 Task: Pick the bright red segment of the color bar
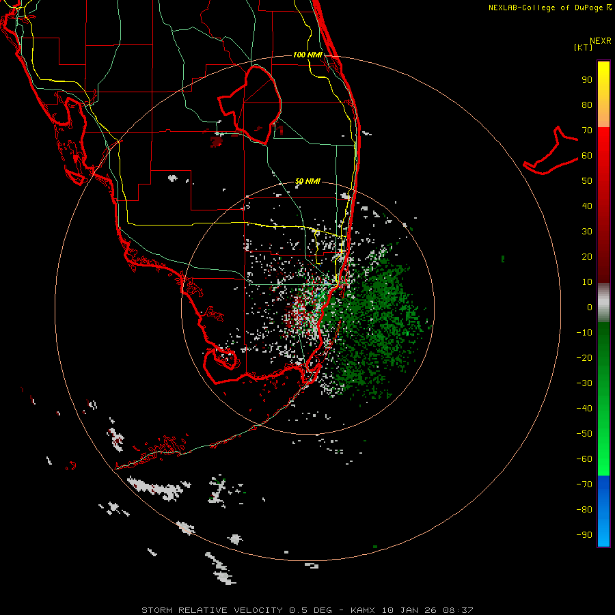tap(603, 157)
